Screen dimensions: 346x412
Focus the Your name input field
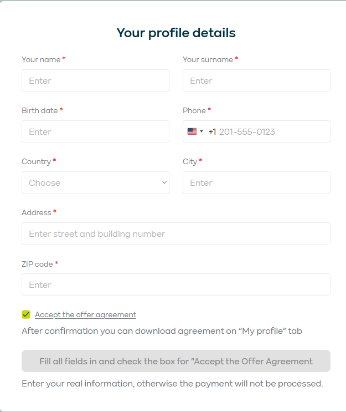(x=95, y=80)
